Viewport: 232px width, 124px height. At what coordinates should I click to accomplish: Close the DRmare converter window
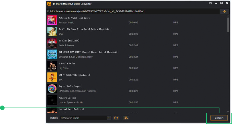point(227,3)
